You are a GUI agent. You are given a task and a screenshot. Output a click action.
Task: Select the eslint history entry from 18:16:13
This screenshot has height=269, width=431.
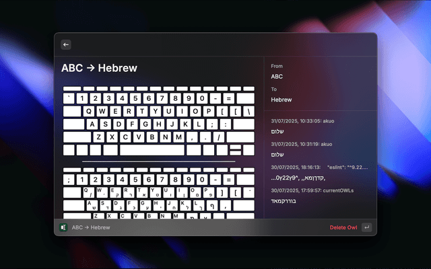318,172
